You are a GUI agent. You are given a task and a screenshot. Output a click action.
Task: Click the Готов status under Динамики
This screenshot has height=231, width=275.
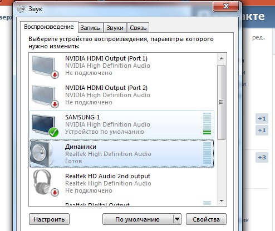(x=73, y=161)
